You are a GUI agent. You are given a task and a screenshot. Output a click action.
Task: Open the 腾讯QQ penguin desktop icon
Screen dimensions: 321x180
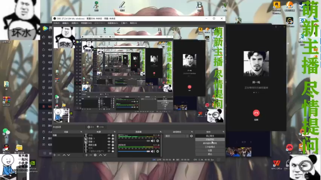click(6, 148)
